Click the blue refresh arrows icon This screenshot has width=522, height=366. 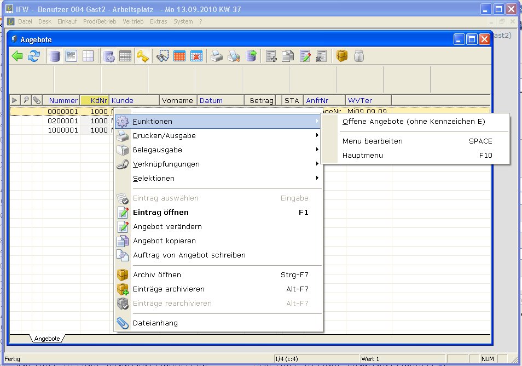34,56
